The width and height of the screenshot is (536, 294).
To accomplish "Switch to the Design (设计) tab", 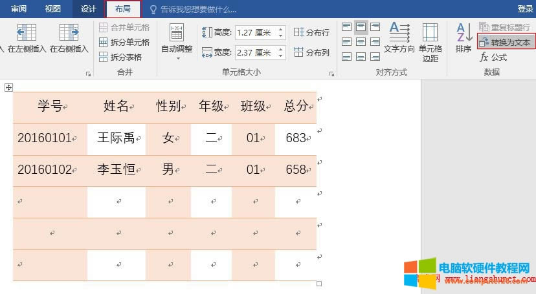I will [x=88, y=8].
